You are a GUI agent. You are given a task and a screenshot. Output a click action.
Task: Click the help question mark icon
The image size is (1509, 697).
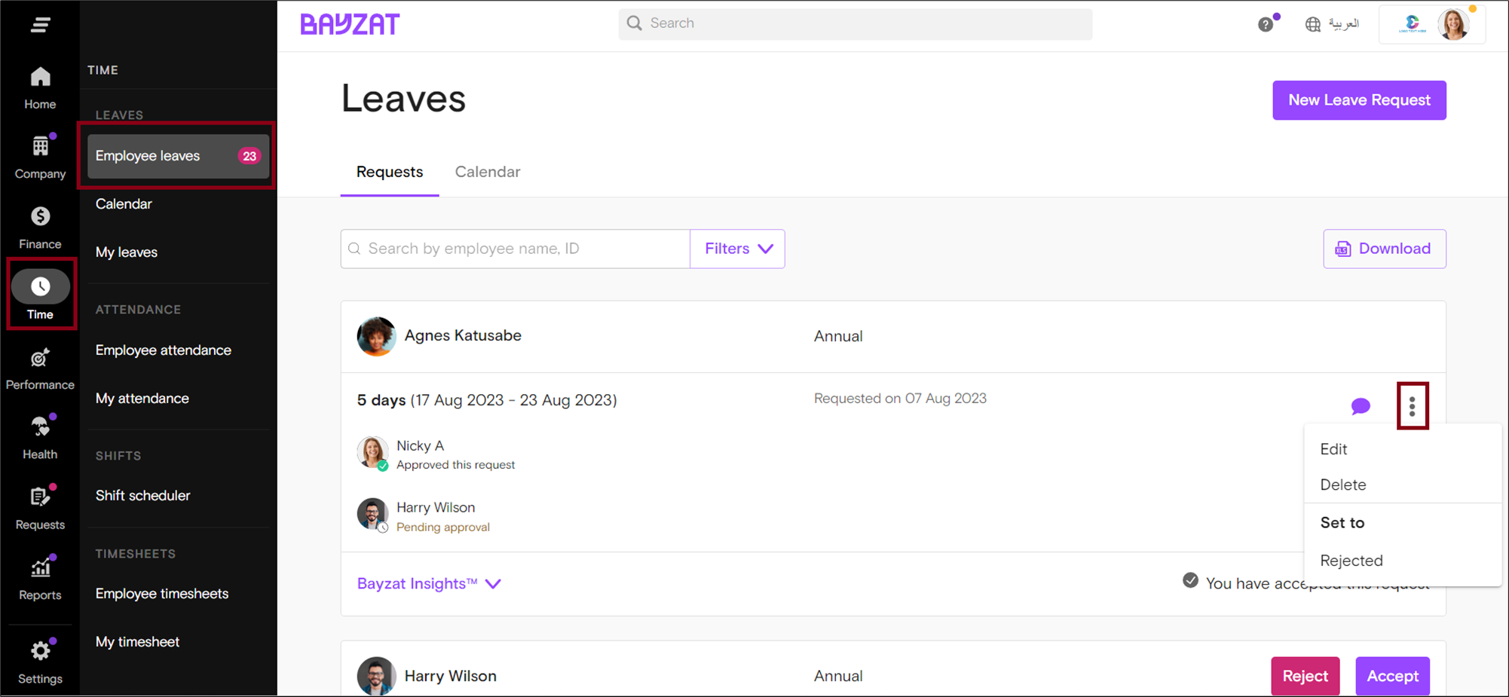(1266, 24)
